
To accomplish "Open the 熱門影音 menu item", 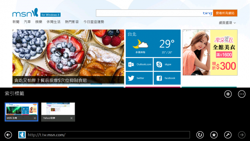I will [72, 22].
